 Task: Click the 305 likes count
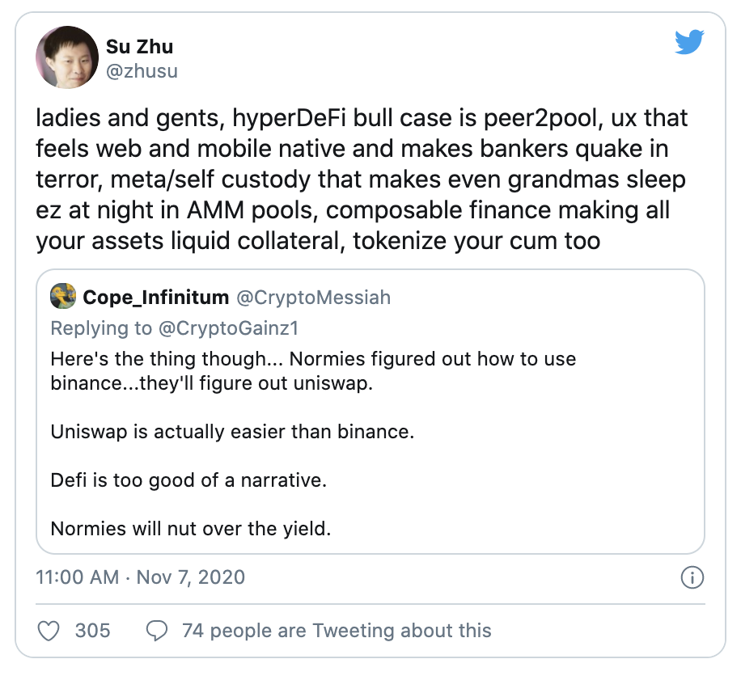(x=92, y=630)
